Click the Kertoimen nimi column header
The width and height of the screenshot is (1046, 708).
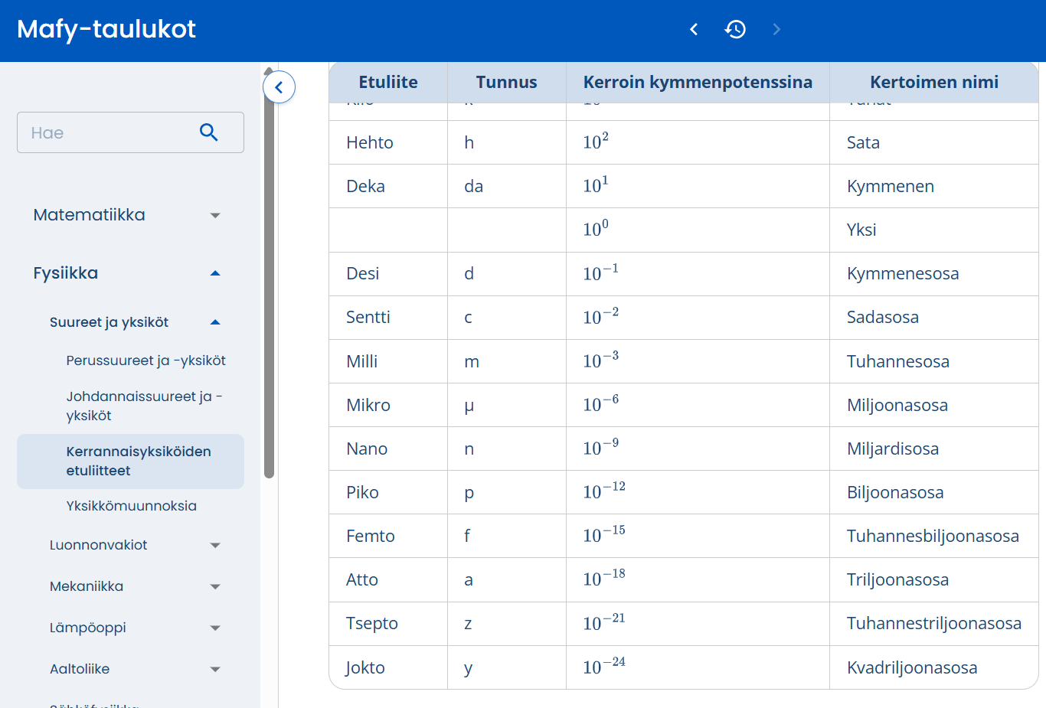pyautogui.click(x=934, y=82)
